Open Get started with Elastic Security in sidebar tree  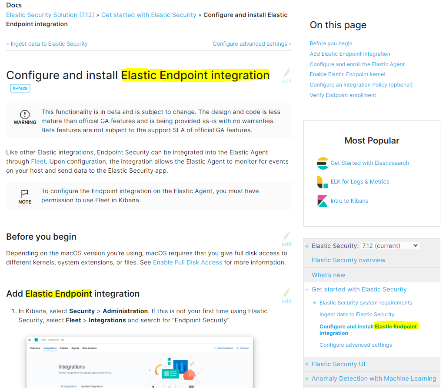(359, 290)
